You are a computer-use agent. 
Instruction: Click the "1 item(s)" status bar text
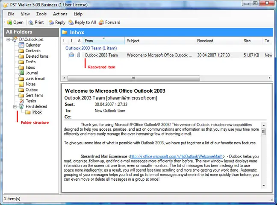[x=12, y=199]
